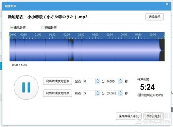Click the 保存到电脑 button
Screen dimensions: 173x127
coord(154,116)
